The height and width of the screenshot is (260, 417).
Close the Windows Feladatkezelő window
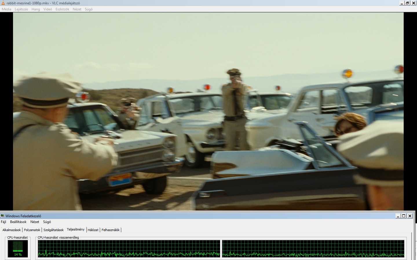point(410,216)
